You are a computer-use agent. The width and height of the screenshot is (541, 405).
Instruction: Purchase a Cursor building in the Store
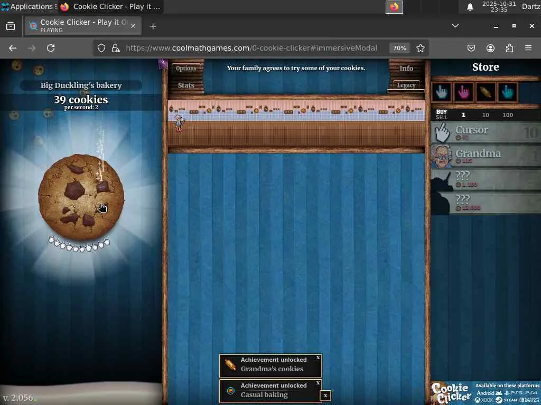coord(486,132)
